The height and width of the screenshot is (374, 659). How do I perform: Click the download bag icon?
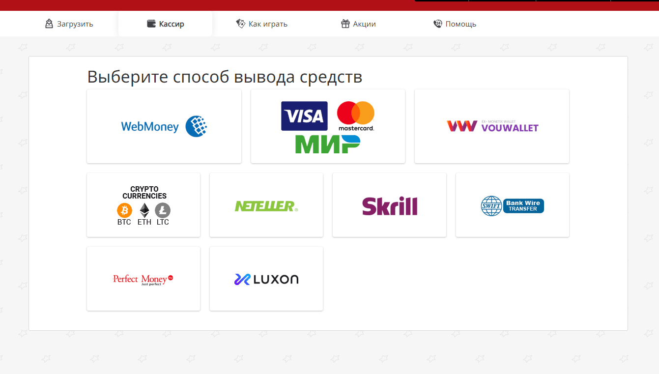click(x=49, y=24)
